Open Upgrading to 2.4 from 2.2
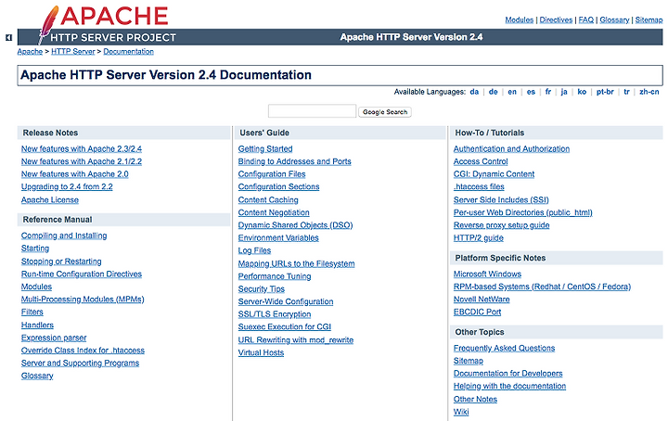Image resolution: width=668 pixels, height=421 pixels. pos(67,187)
